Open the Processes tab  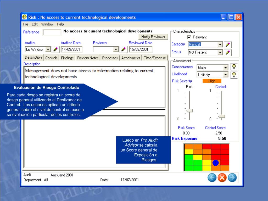110,58
